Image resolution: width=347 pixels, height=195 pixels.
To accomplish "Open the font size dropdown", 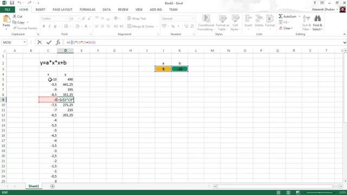I will pyautogui.click(x=79, y=18).
